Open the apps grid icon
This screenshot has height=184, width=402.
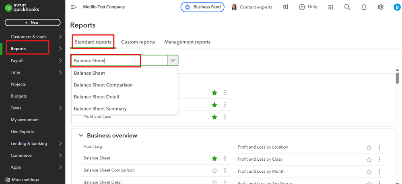point(331,7)
